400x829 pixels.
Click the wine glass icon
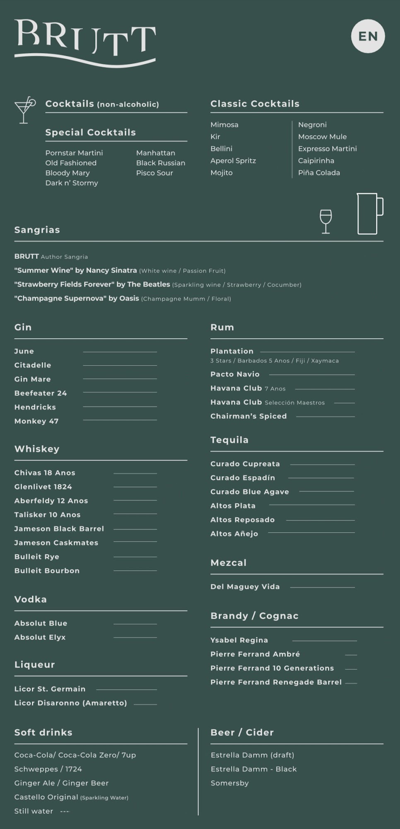pos(326,221)
